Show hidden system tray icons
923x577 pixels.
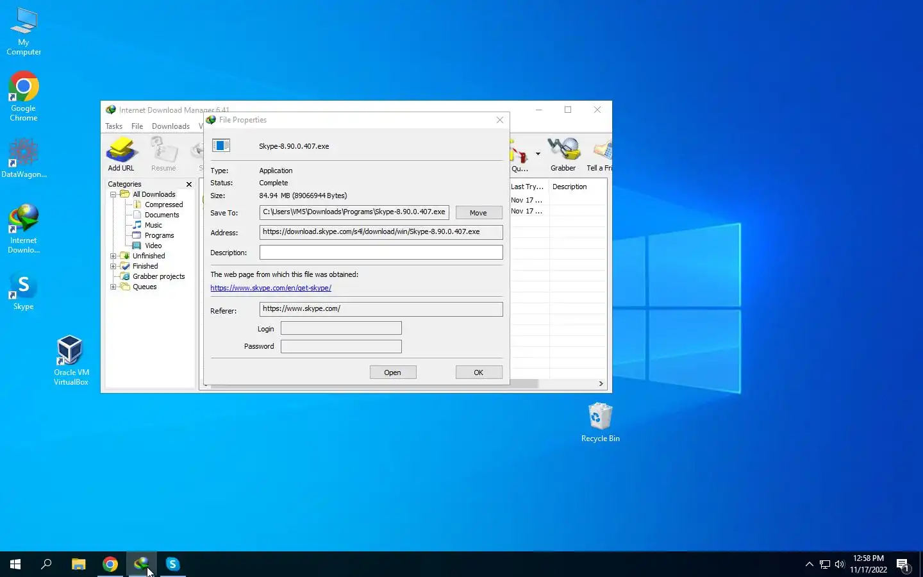click(x=809, y=564)
